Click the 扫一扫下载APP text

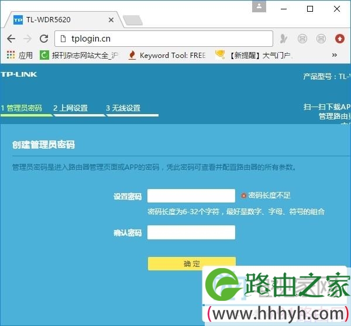pyautogui.click(x=327, y=107)
